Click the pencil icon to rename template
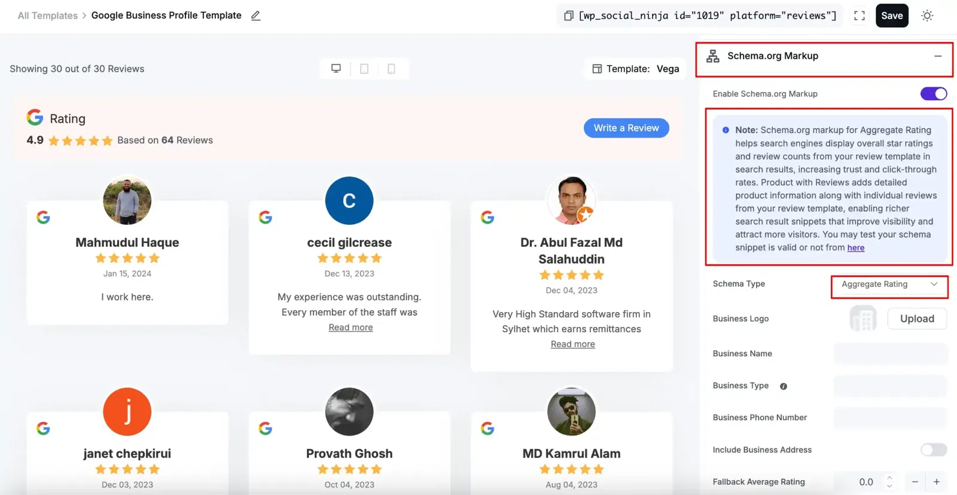The image size is (957, 495). tap(255, 16)
